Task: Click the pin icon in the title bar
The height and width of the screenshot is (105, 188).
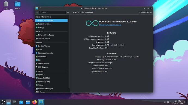Action: (x=40, y=8)
